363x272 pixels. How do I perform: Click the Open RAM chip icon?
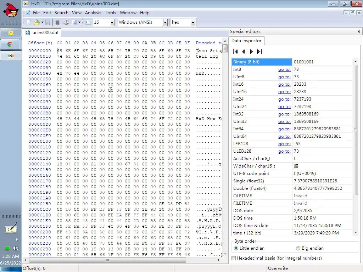[58, 22]
